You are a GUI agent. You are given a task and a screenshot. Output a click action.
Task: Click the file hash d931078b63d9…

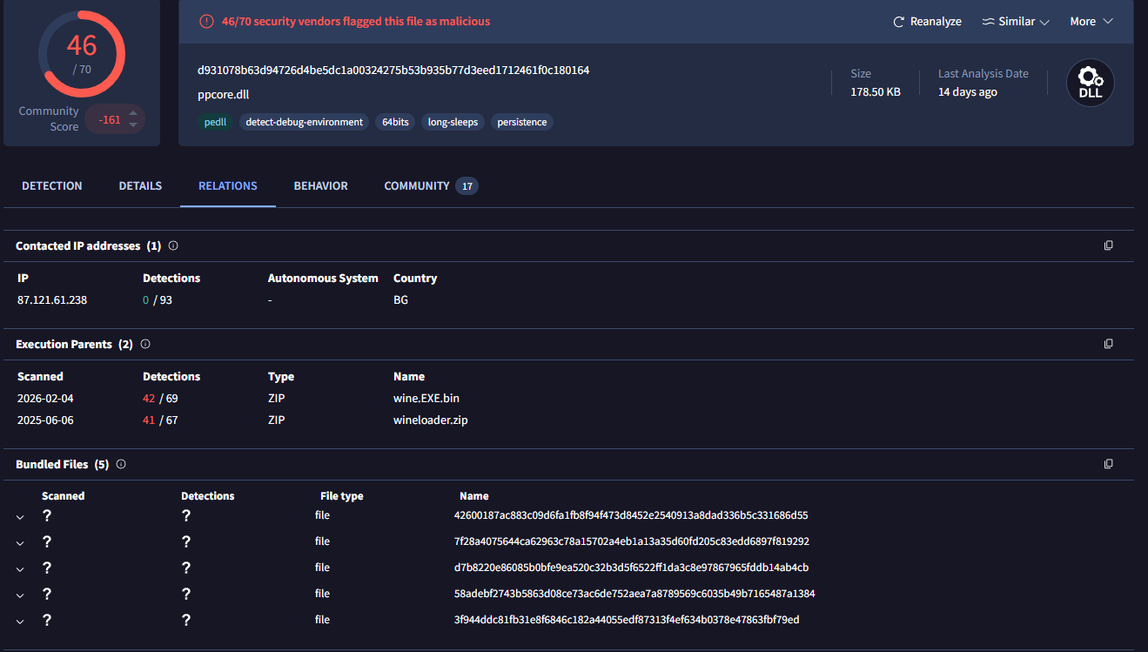point(393,71)
